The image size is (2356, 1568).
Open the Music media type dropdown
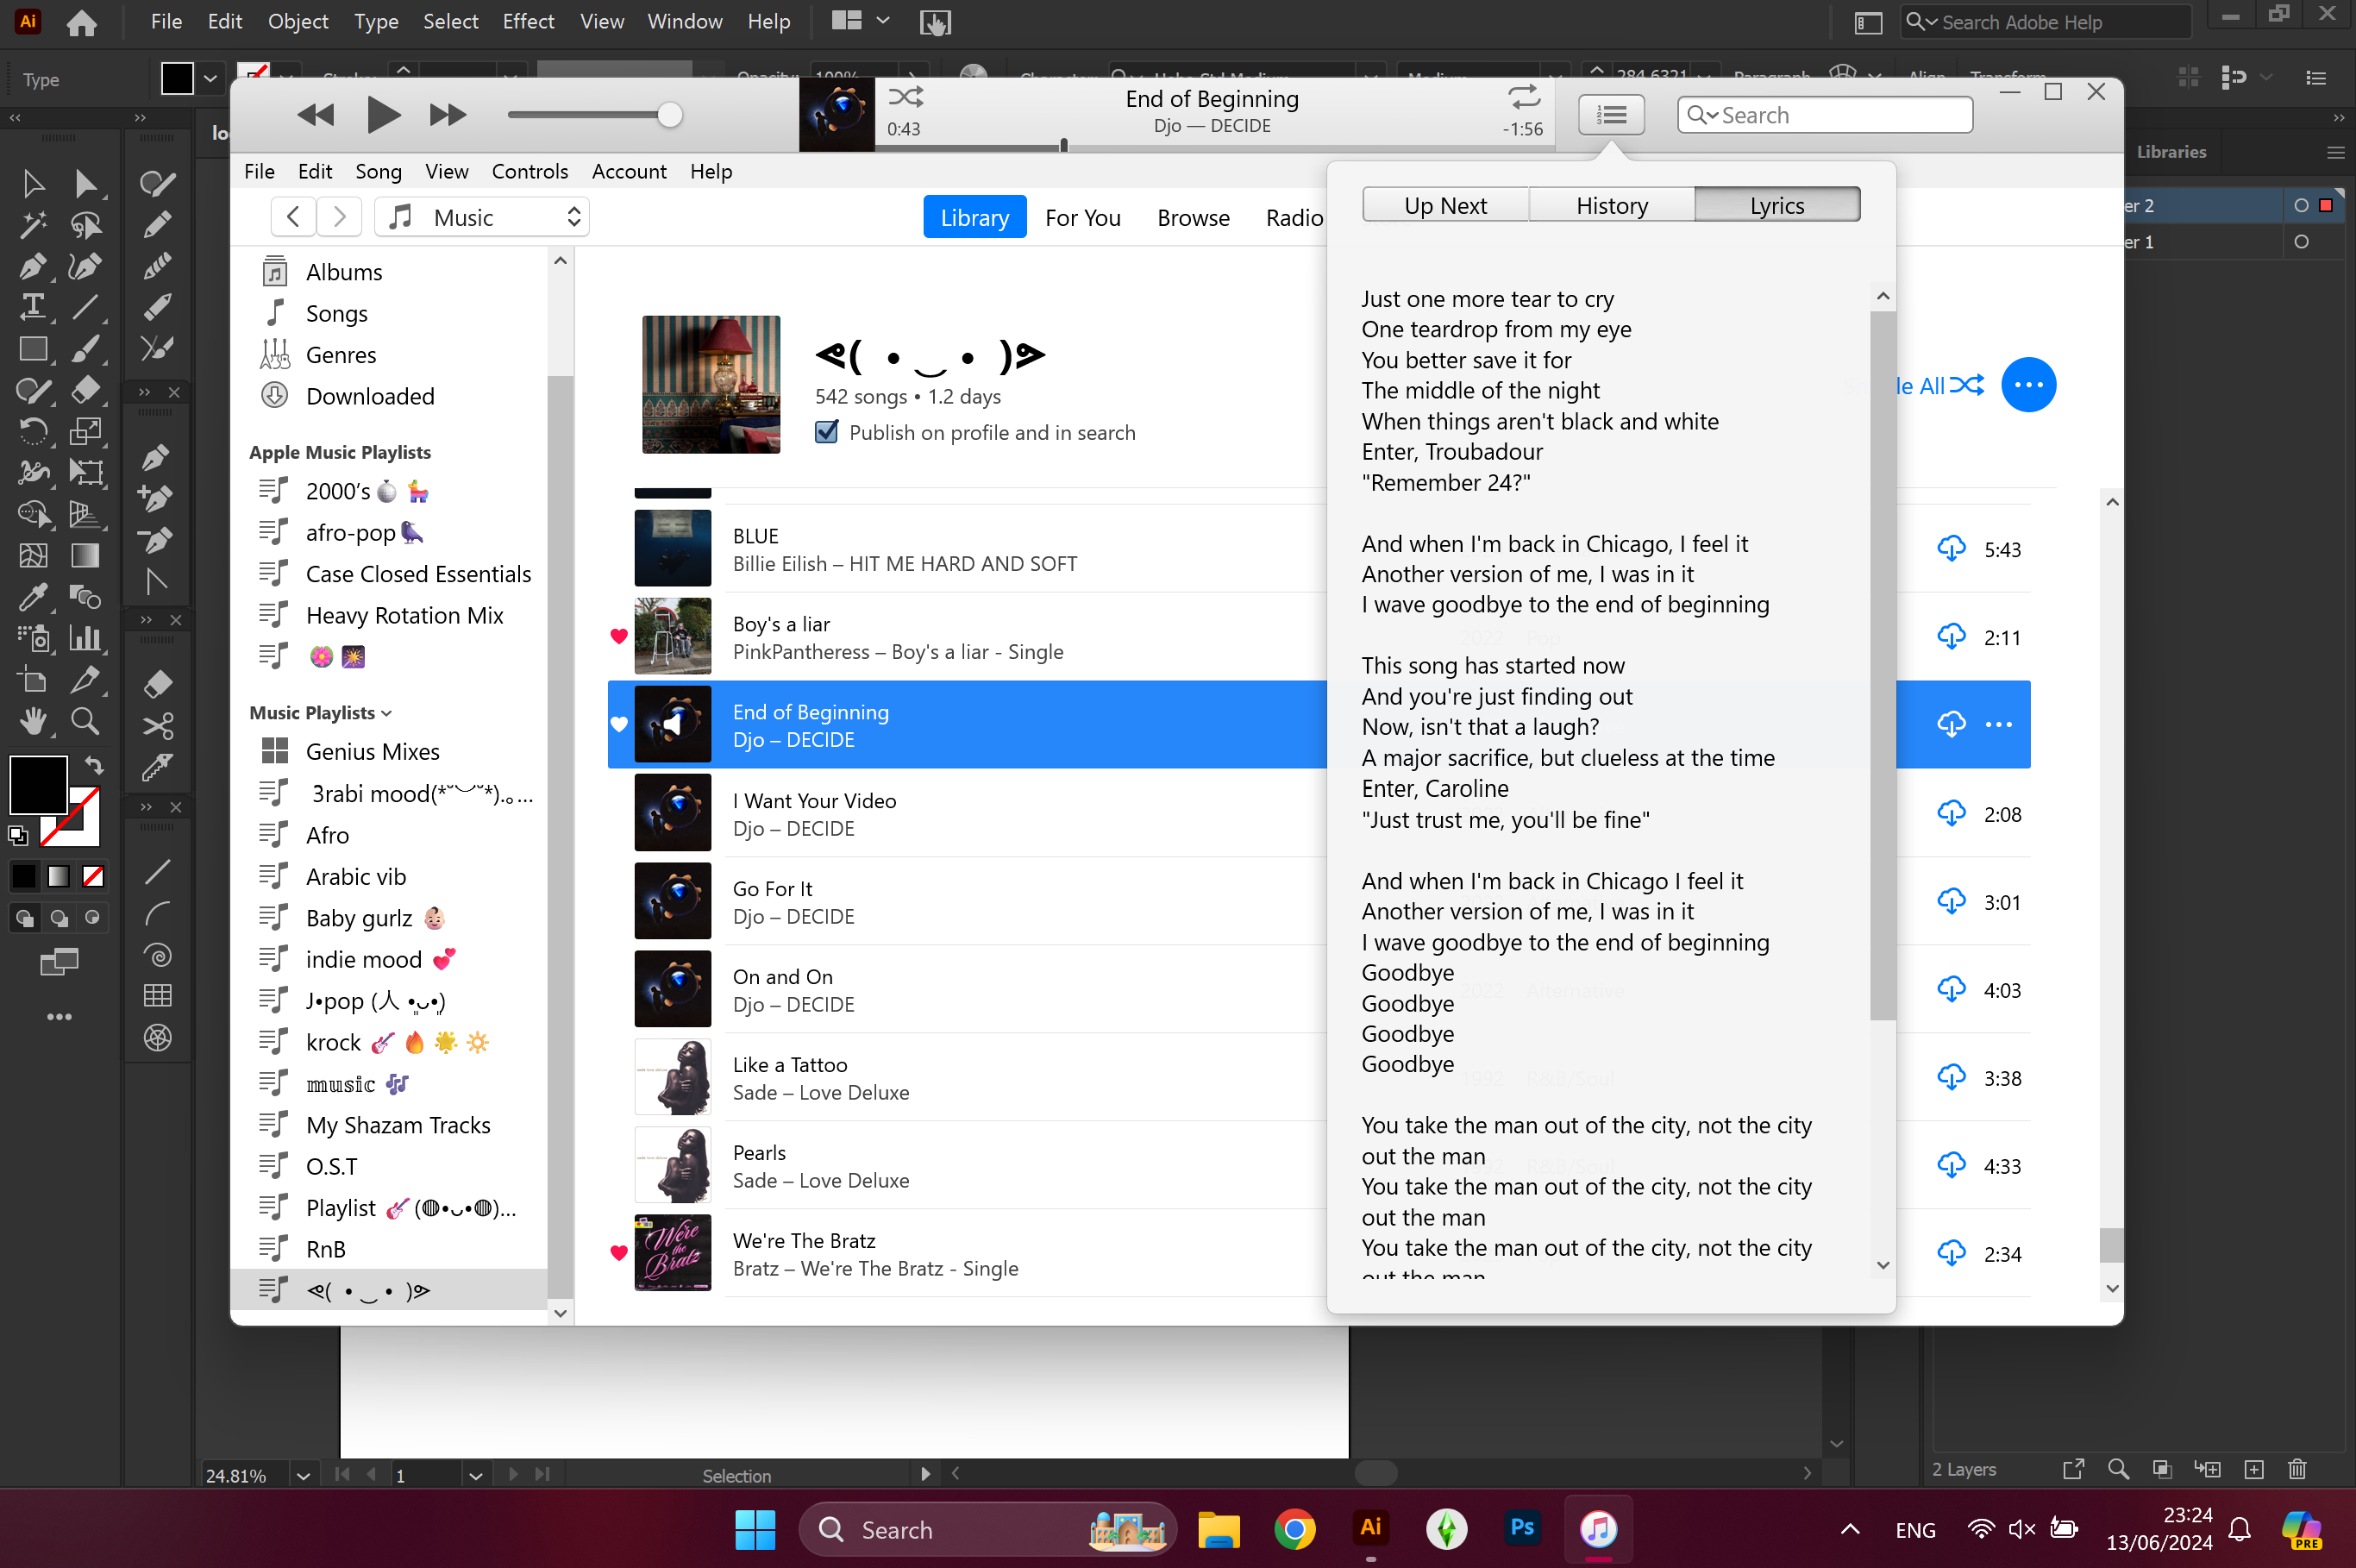482,217
